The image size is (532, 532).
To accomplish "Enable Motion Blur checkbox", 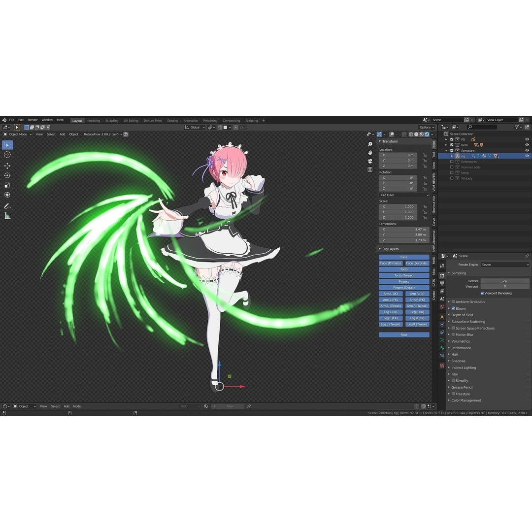I will coord(453,334).
